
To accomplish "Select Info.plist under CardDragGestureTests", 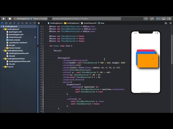I will [x=12, y=56].
